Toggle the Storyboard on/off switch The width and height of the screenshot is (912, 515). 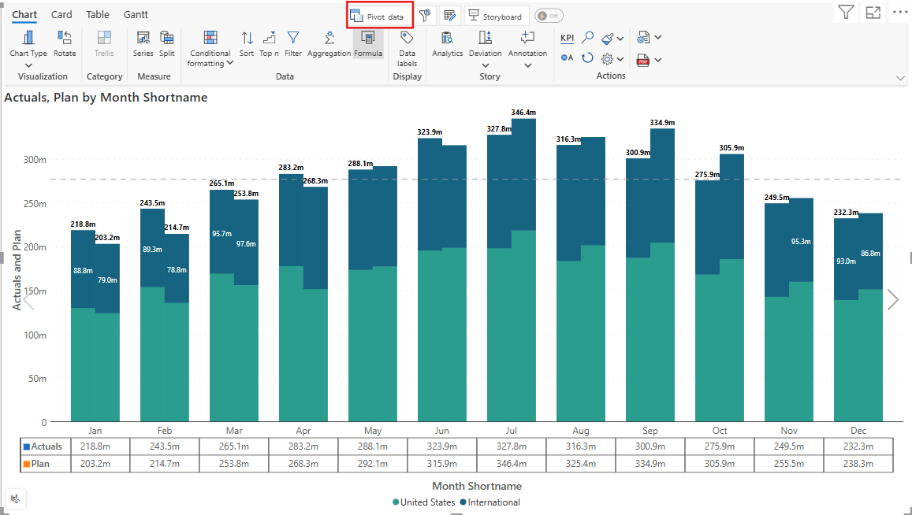549,16
